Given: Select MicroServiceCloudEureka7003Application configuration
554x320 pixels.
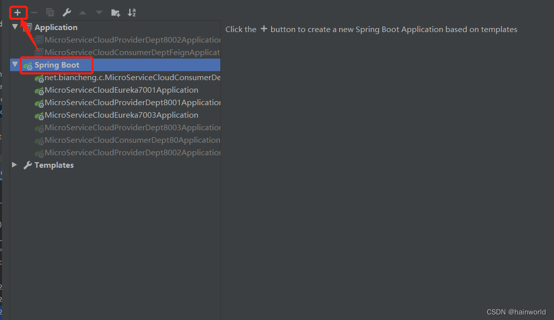Looking at the screenshot, I should [x=122, y=115].
